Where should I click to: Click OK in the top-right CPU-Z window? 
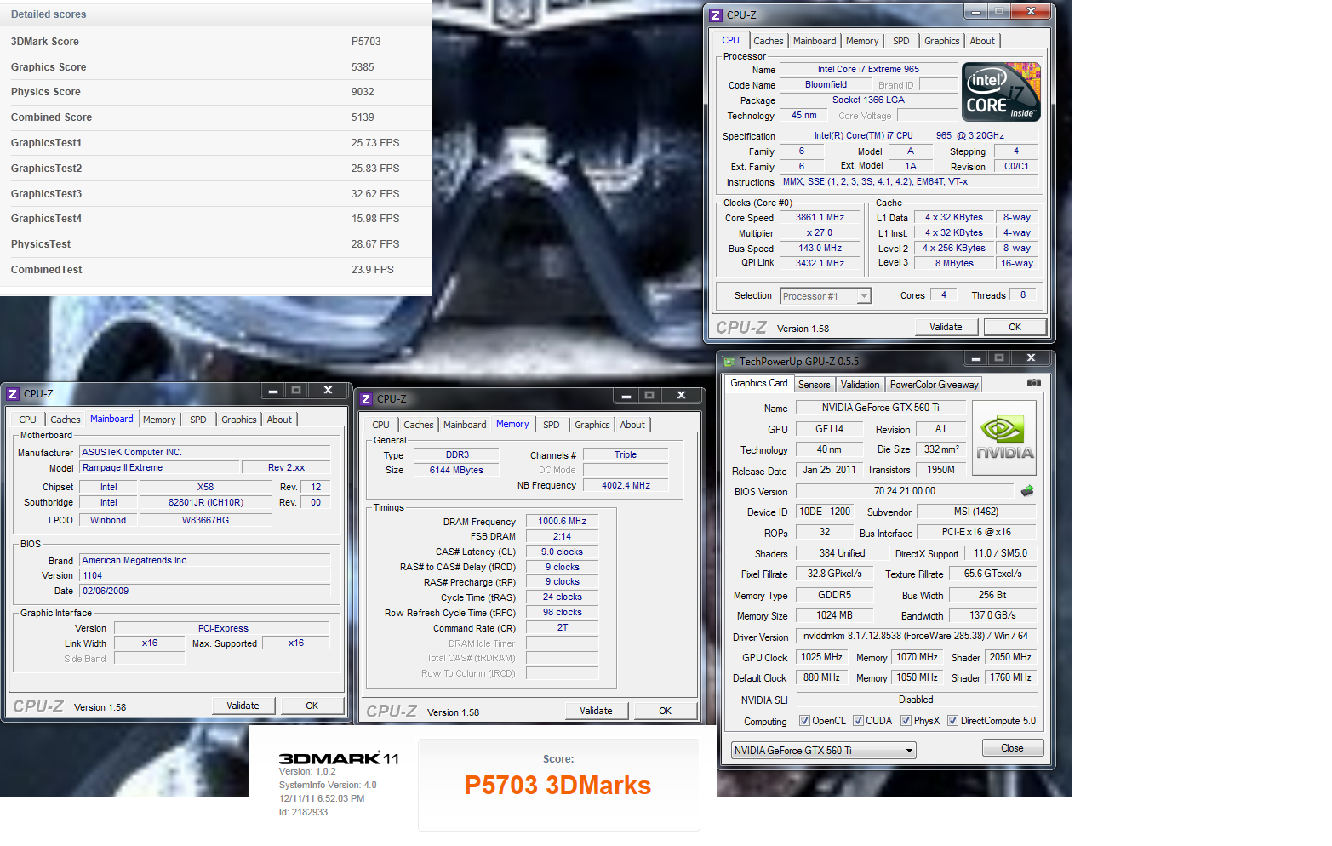point(1015,327)
